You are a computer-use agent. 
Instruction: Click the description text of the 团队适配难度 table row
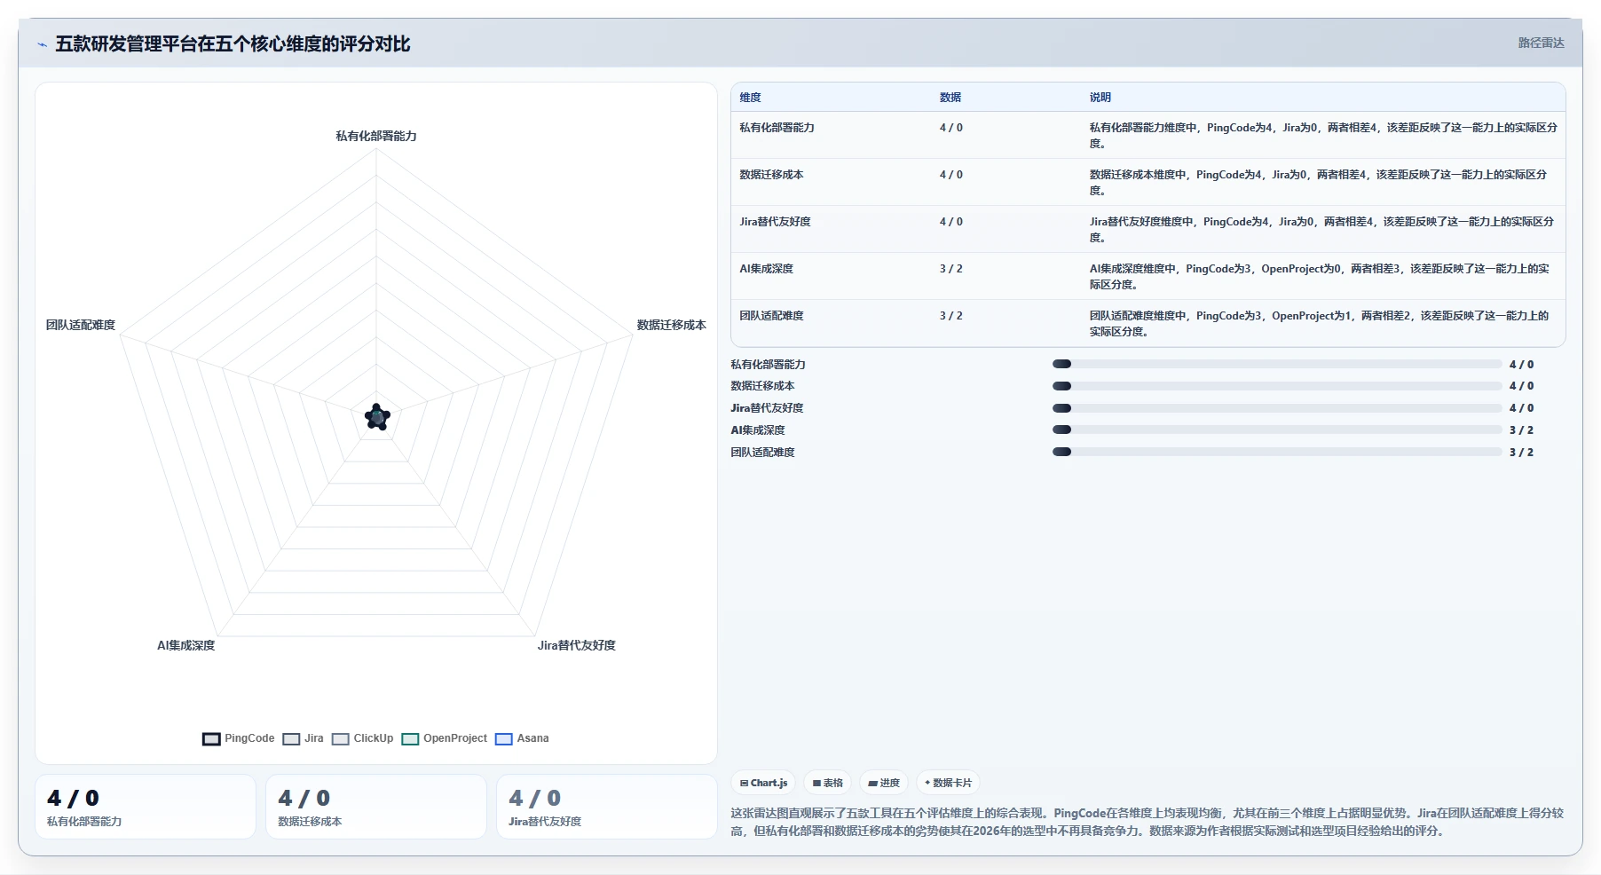tap(1319, 324)
